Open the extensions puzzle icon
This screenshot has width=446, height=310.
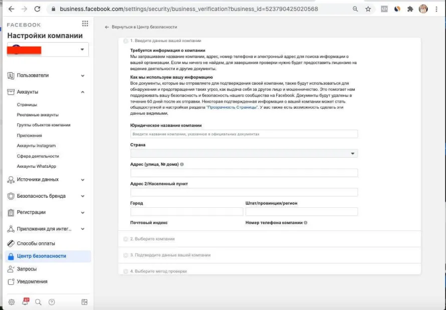point(410,9)
